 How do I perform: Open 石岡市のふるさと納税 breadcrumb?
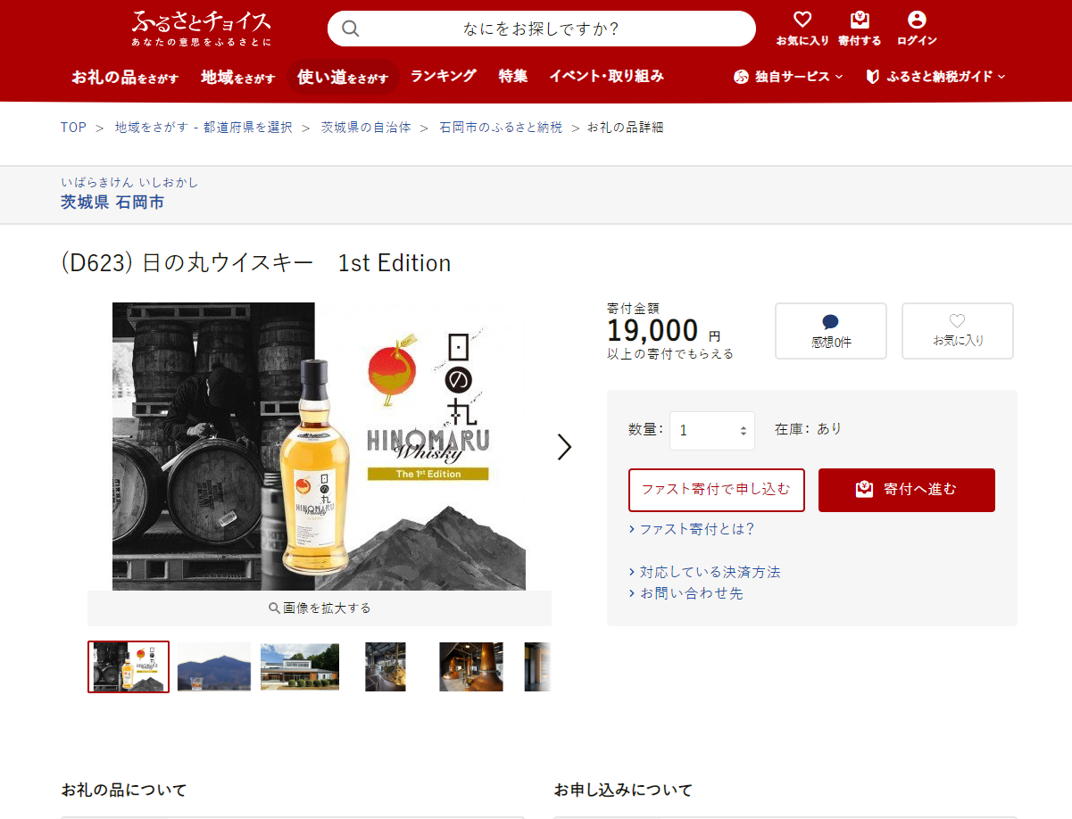tap(501, 128)
